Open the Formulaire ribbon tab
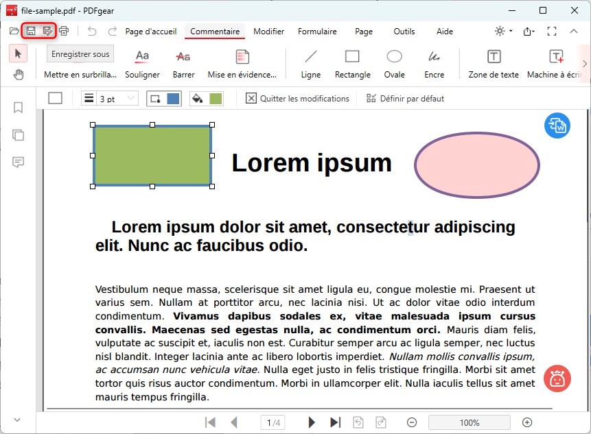This screenshot has height=434, width=591. (x=317, y=31)
